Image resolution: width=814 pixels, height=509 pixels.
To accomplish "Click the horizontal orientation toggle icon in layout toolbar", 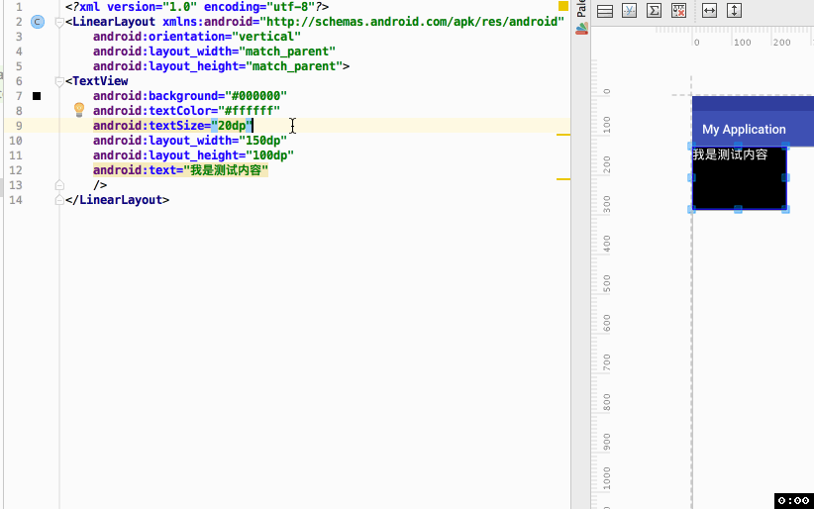I will tap(605, 11).
